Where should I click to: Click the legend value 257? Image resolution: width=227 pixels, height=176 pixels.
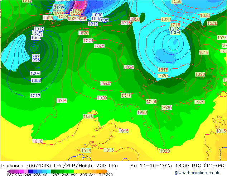pyautogui.click(x=10, y=175)
